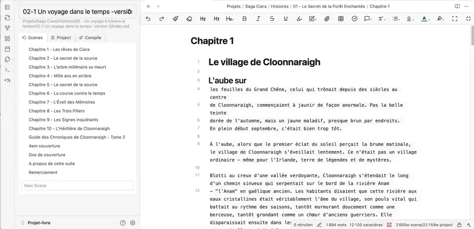Click the undo arrow in the toolbar
This screenshot has width=474, height=229.
tap(148, 19)
